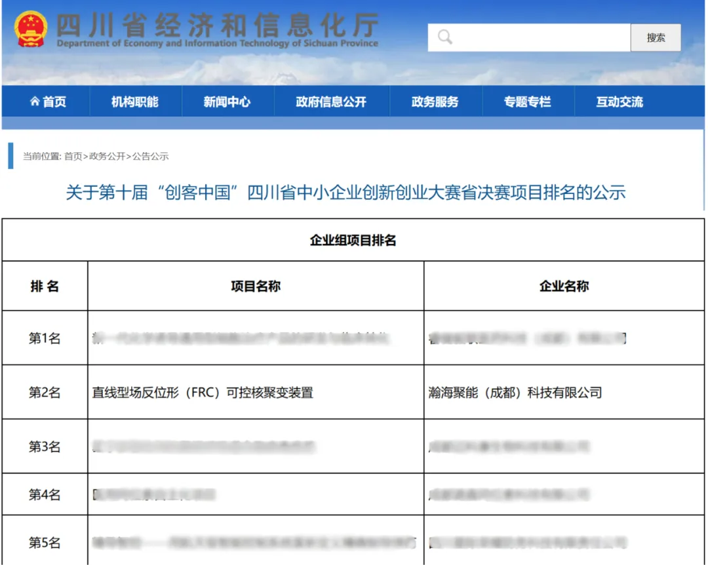Click the national emblem logo
This screenshot has width=708, height=565.
[31, 29]
